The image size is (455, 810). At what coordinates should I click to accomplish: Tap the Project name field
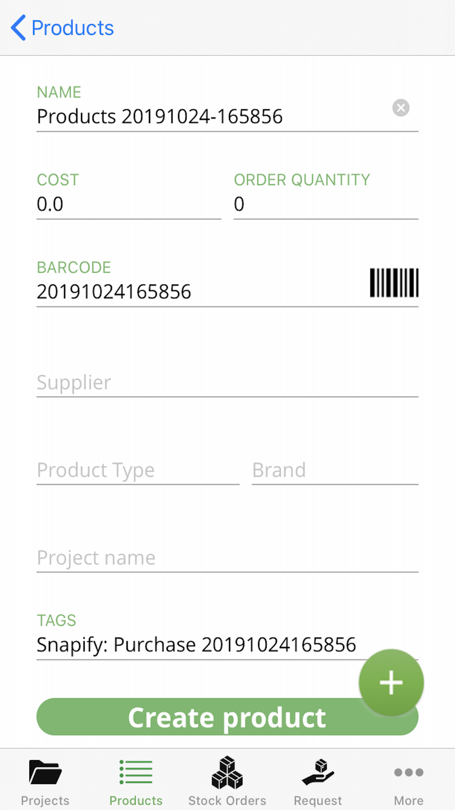click(x=227, y=558)
